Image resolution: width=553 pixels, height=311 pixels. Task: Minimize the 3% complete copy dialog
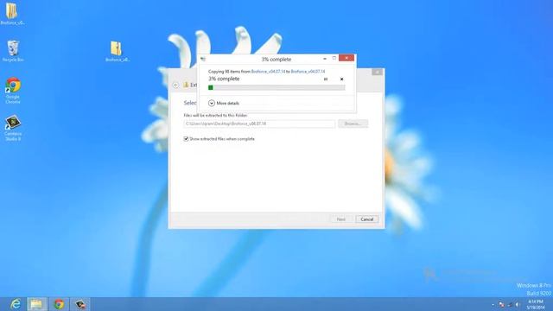point(325,58)
